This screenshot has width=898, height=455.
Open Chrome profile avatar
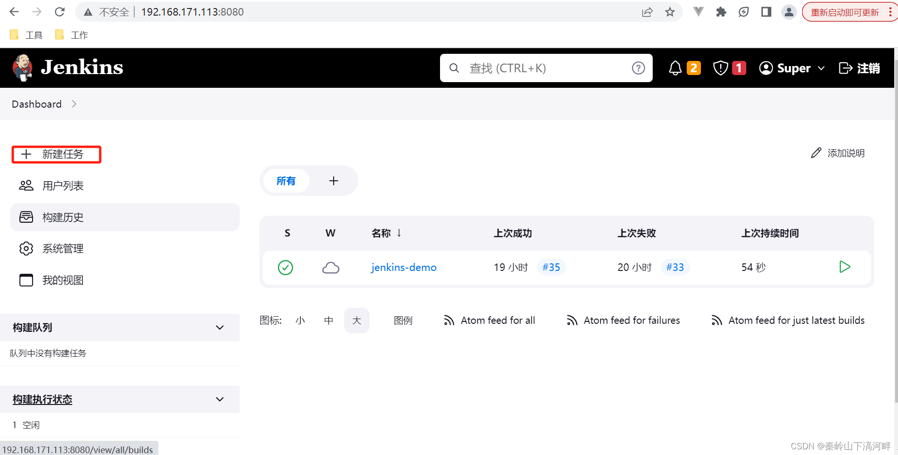click(x=789, y=12)
